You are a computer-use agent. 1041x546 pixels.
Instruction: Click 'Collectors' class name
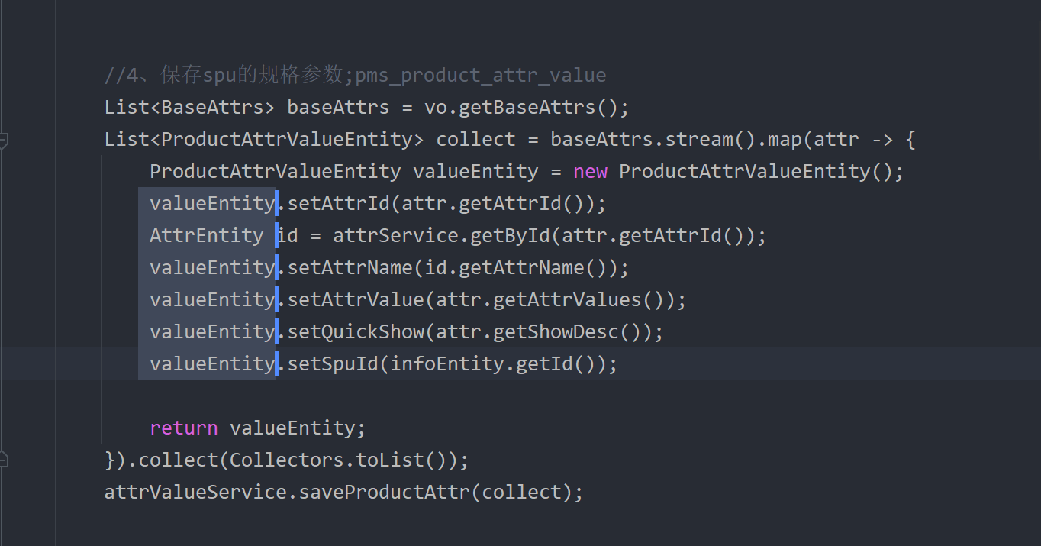[x=287, y=460]
